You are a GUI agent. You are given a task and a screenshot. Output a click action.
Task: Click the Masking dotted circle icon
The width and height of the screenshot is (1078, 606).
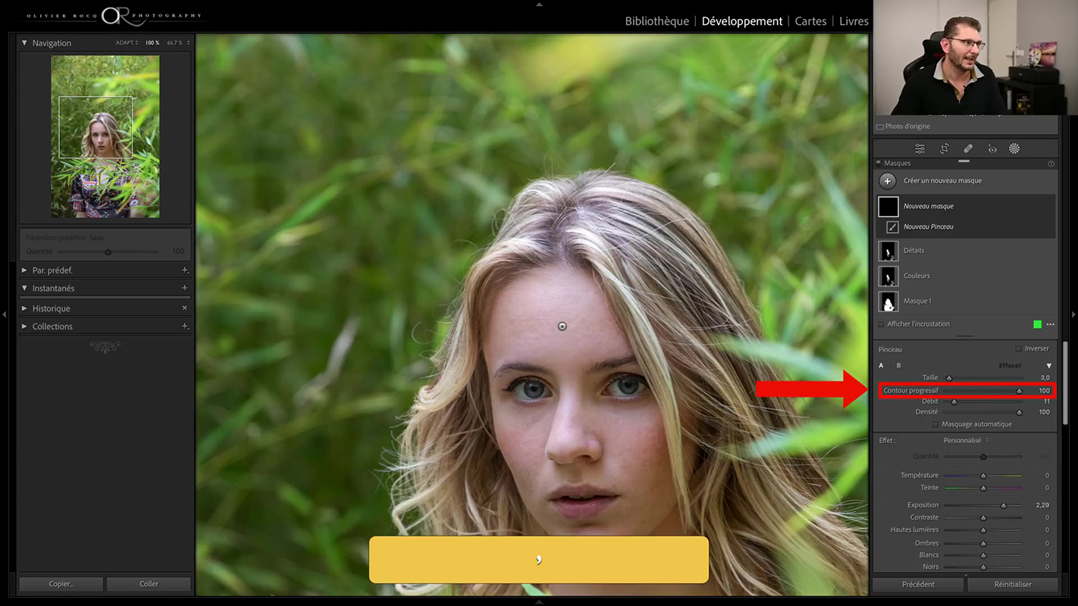click(1014, 149)
